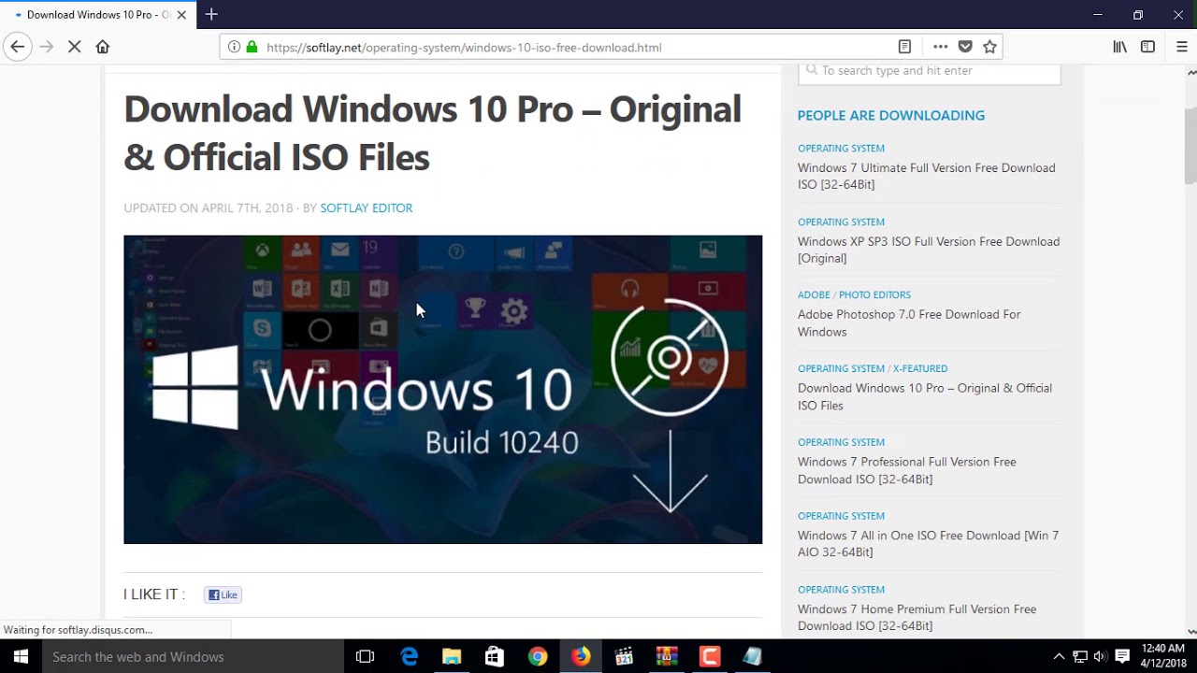This screenshot has width=1197, height=673.
Task: Go back to previous page
Action: click(17, 47)
